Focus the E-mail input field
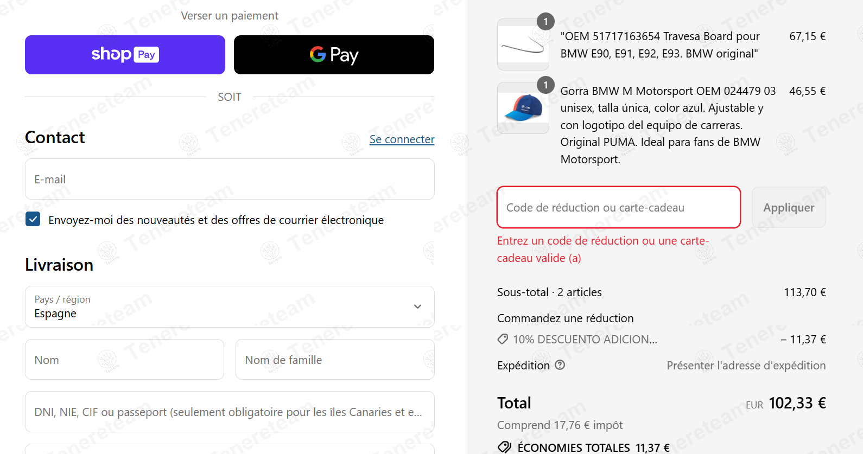This screenshot has height=454, width=863. pos(230,179)
